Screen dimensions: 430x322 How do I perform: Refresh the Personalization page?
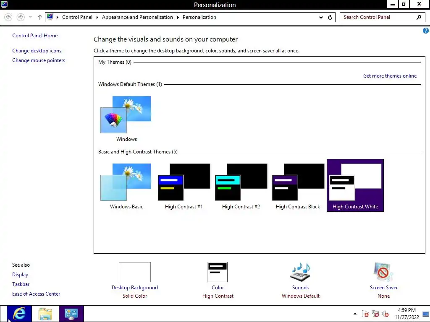pyautogui.click(x=330, y=17)
